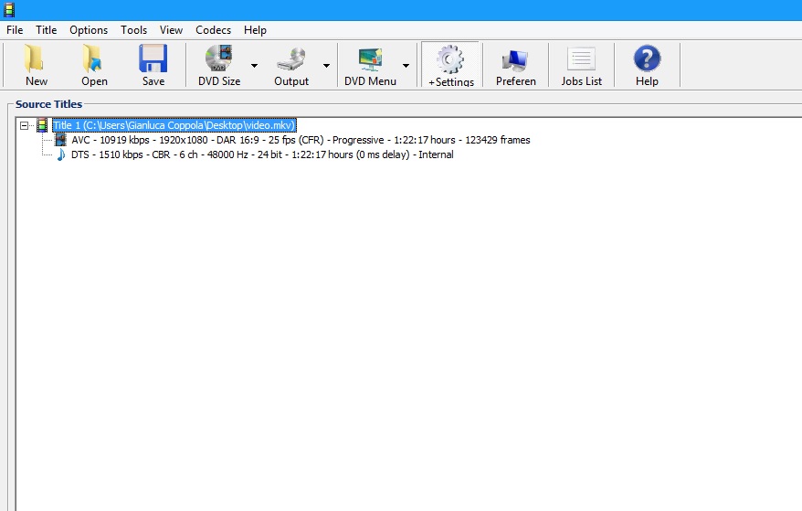Open the Title menu
This screenshot has height=511, width=802.
[x=46, y=30]
